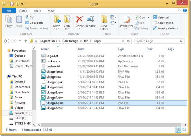The image size is (191, 136).
Task: Collapse the ribbon with the chevron
Action: click(x=179, y=10)
